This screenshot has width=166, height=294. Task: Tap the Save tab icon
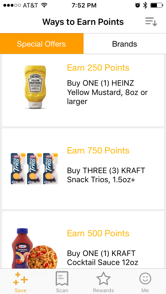20,280
